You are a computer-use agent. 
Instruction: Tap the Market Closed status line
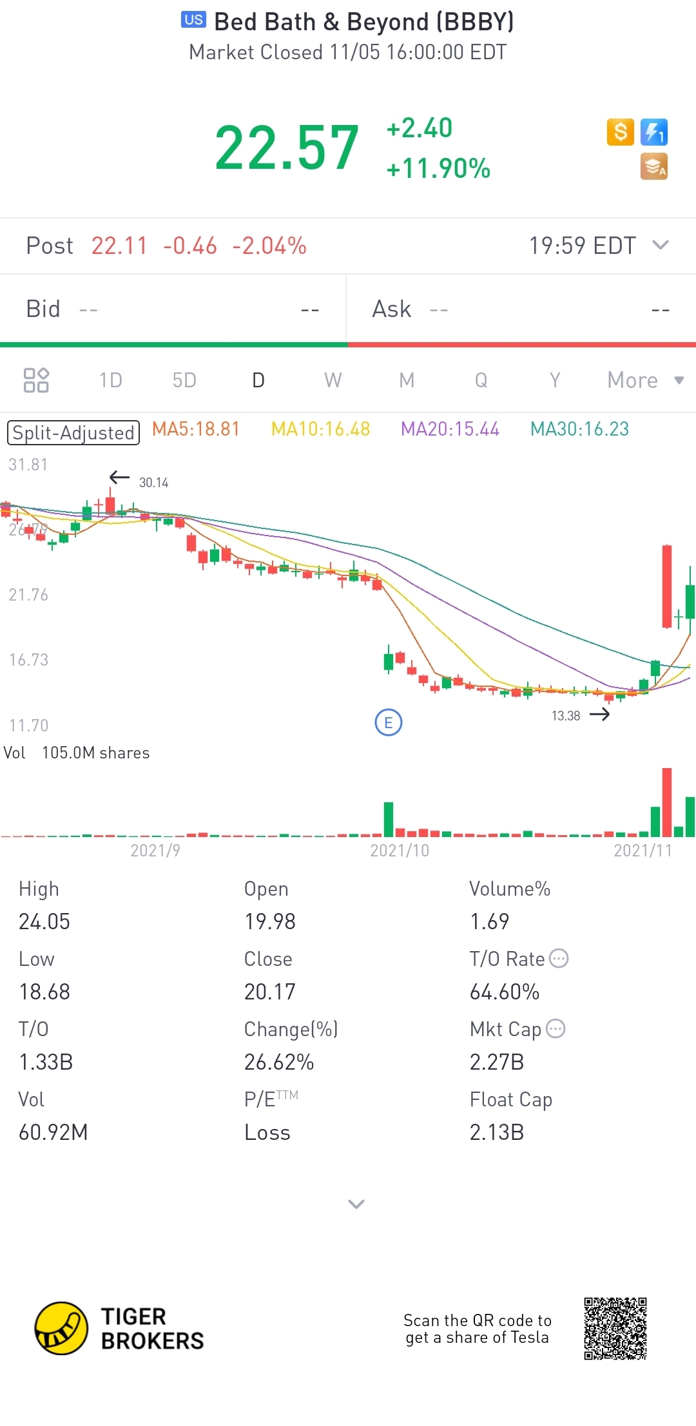(x=348, y=52)
